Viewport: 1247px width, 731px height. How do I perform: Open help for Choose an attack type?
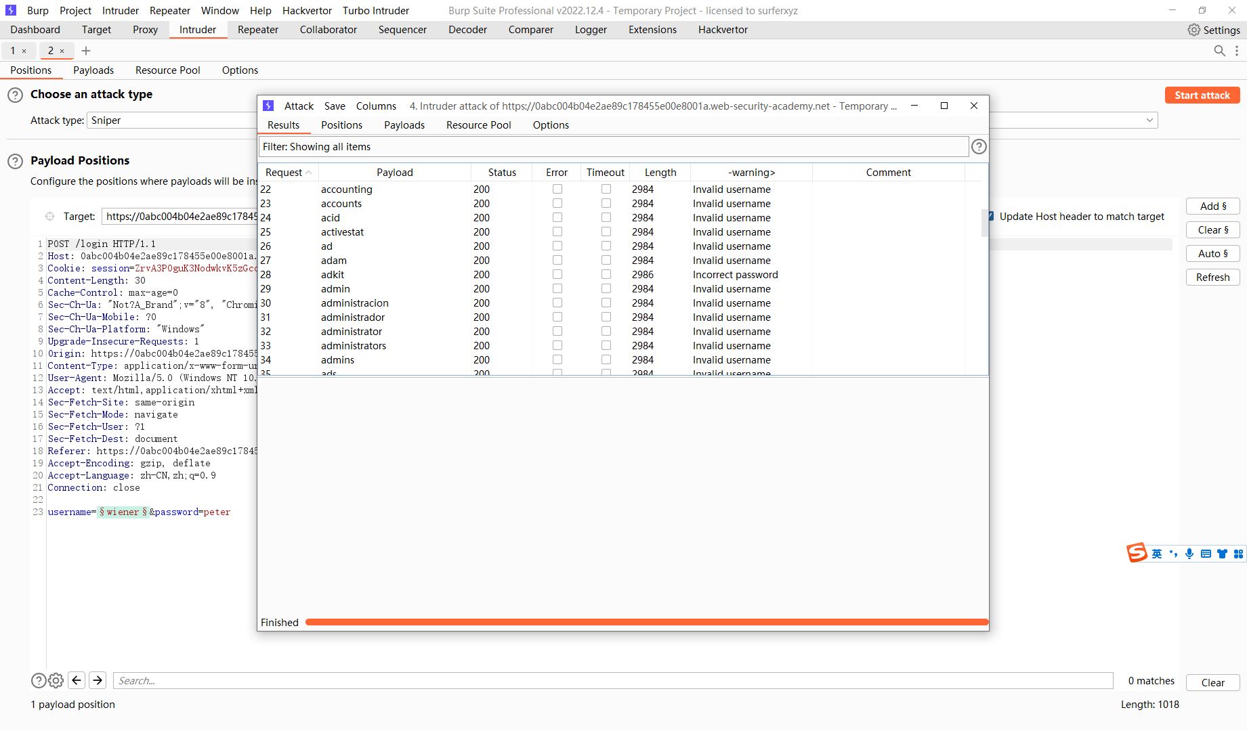tap(15, 95)
